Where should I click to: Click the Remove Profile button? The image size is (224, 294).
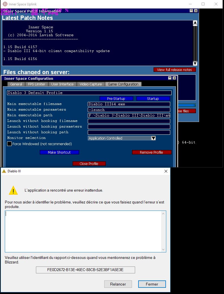tap(152, 152)
